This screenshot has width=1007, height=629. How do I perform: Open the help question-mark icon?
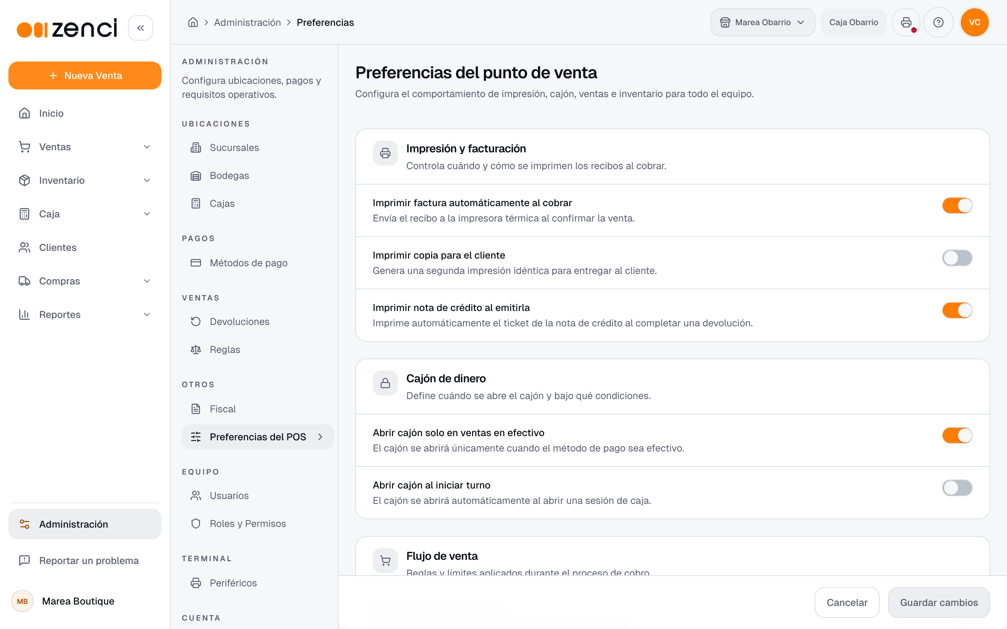coord(938,22)
